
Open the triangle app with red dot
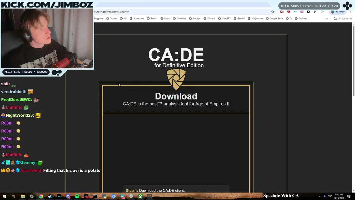(86, 196)
